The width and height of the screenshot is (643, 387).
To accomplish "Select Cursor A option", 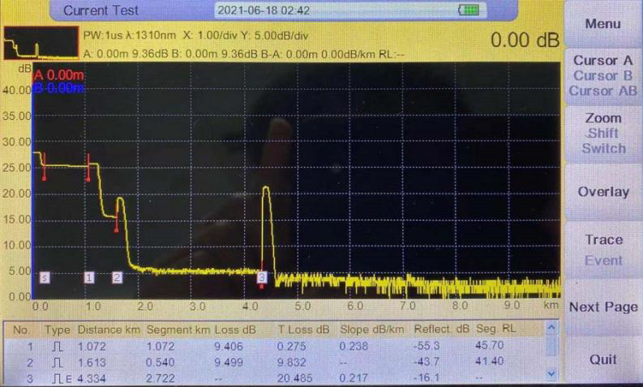I will pyautogui.click(x=602, y=61).
